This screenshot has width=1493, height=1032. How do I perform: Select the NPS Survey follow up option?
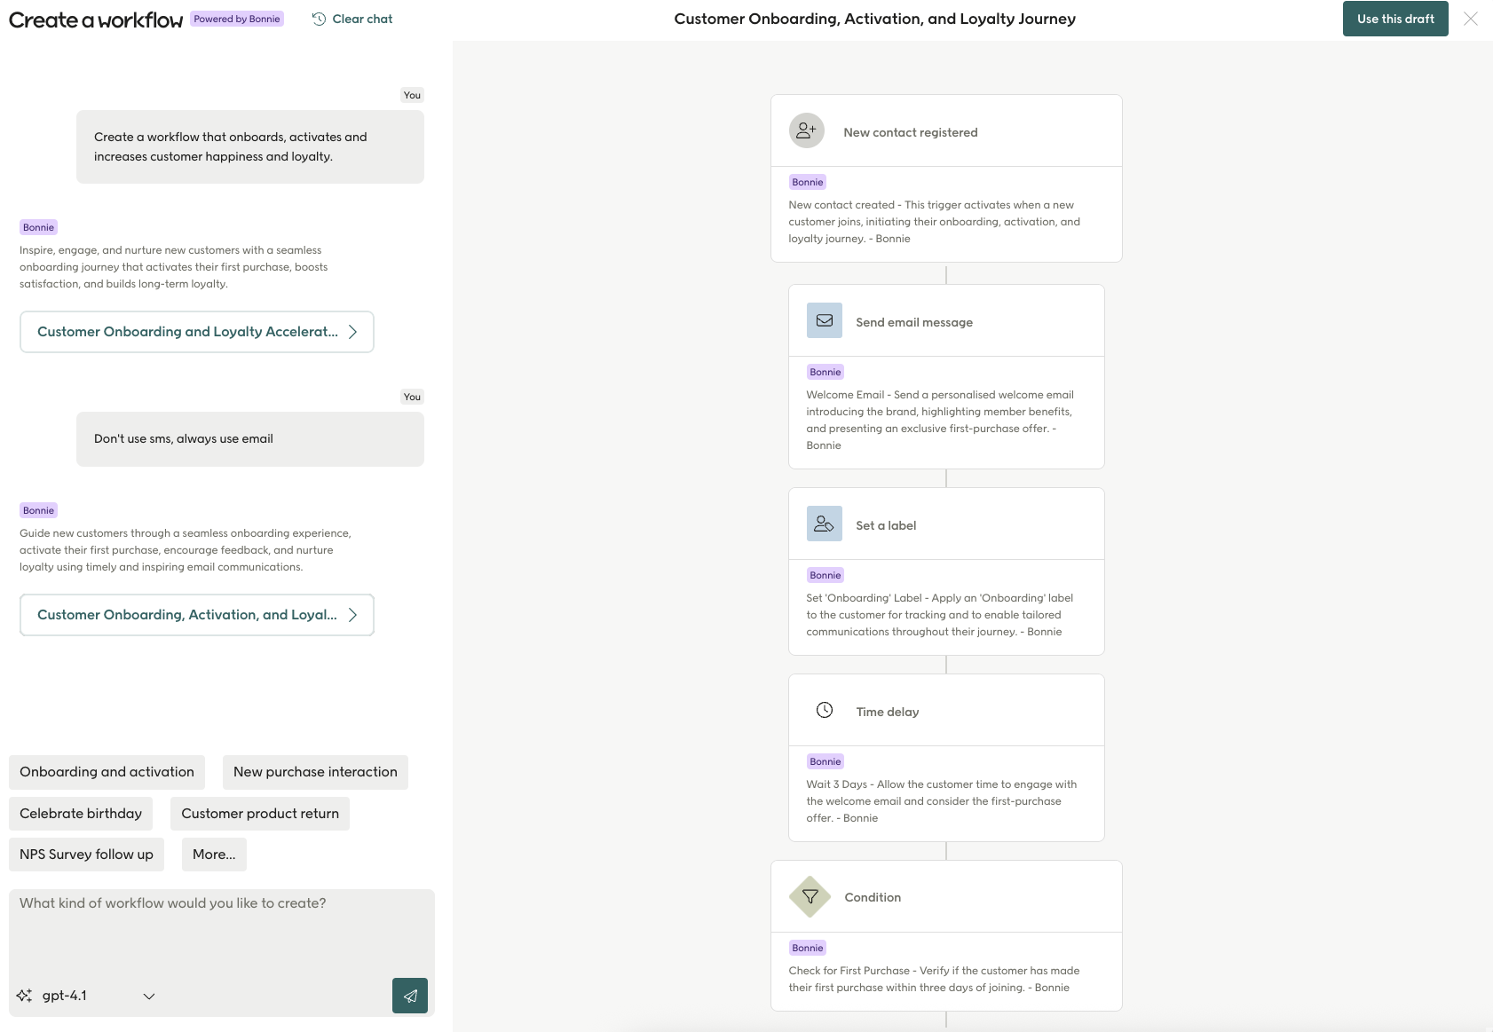click(x=86, y=854)
